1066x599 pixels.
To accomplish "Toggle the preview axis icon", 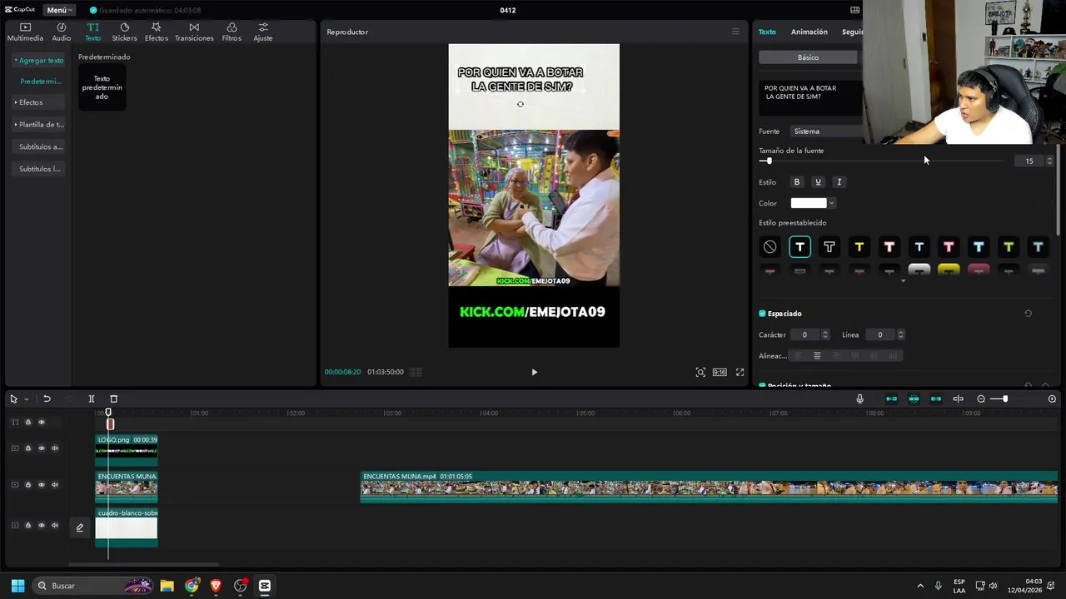I will [958, 399].
